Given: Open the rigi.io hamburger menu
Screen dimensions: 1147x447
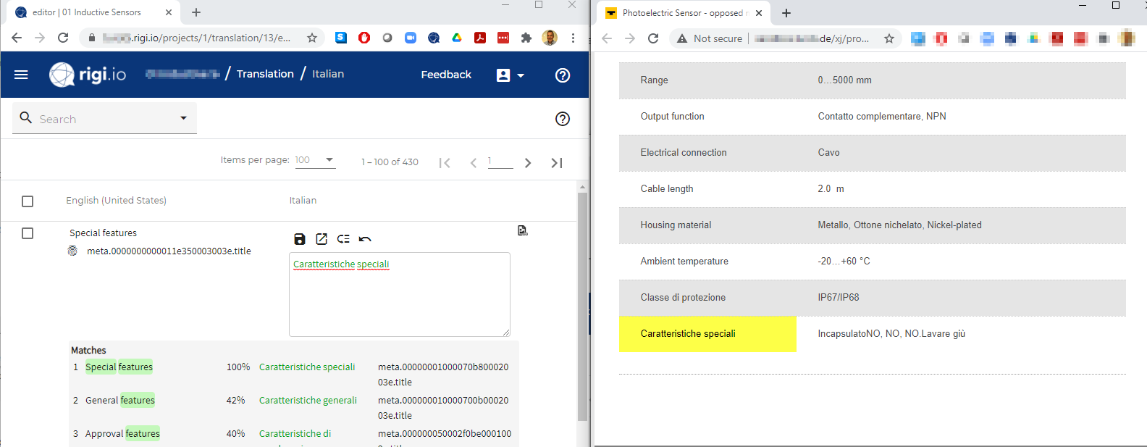Looking at the screenshot, I should tap(21, 75).
